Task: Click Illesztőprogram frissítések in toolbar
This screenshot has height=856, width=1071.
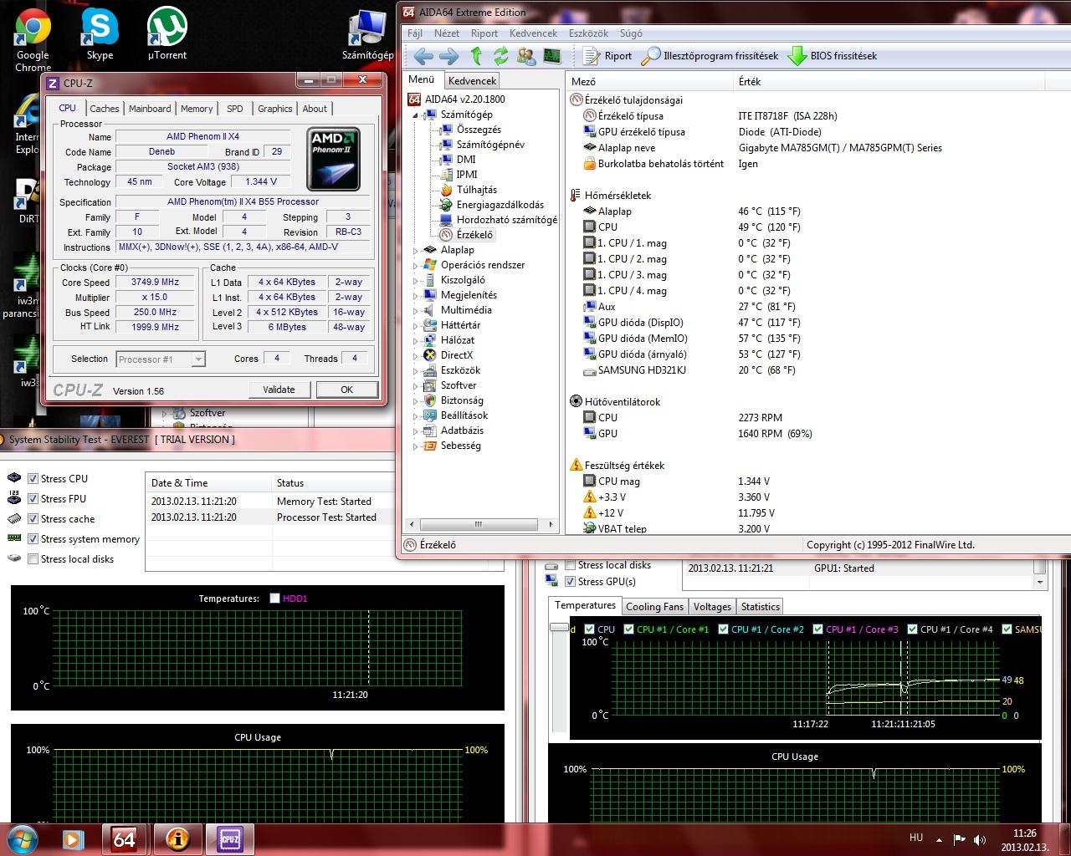Action: (x=710, y=56)
